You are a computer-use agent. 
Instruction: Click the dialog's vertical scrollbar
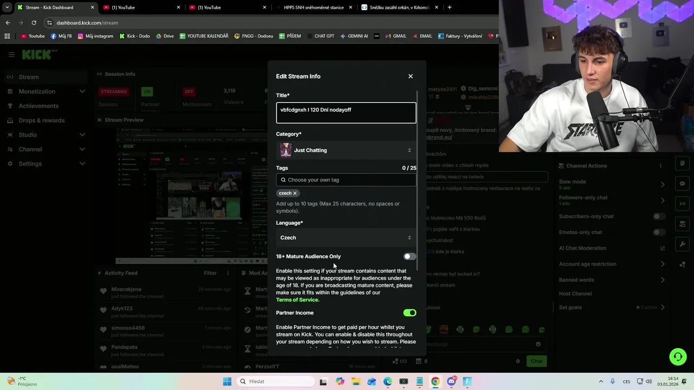point(417,181)
